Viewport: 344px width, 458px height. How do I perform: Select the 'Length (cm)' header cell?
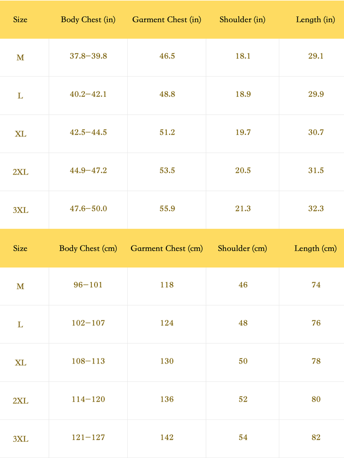pos(315,248)
